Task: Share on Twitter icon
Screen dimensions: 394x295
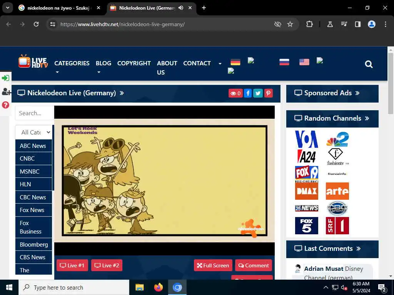Action: point(258,93)
